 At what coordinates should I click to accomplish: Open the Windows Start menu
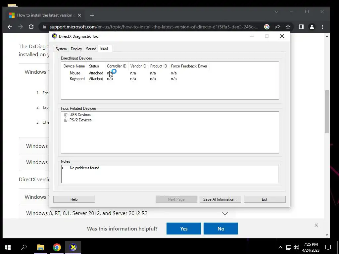[8, 247]
